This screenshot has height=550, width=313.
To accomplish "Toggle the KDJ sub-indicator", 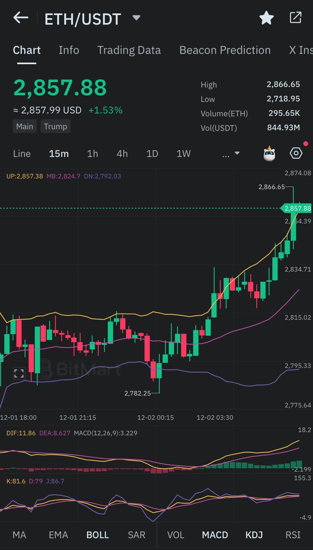I will pos(254,535).
